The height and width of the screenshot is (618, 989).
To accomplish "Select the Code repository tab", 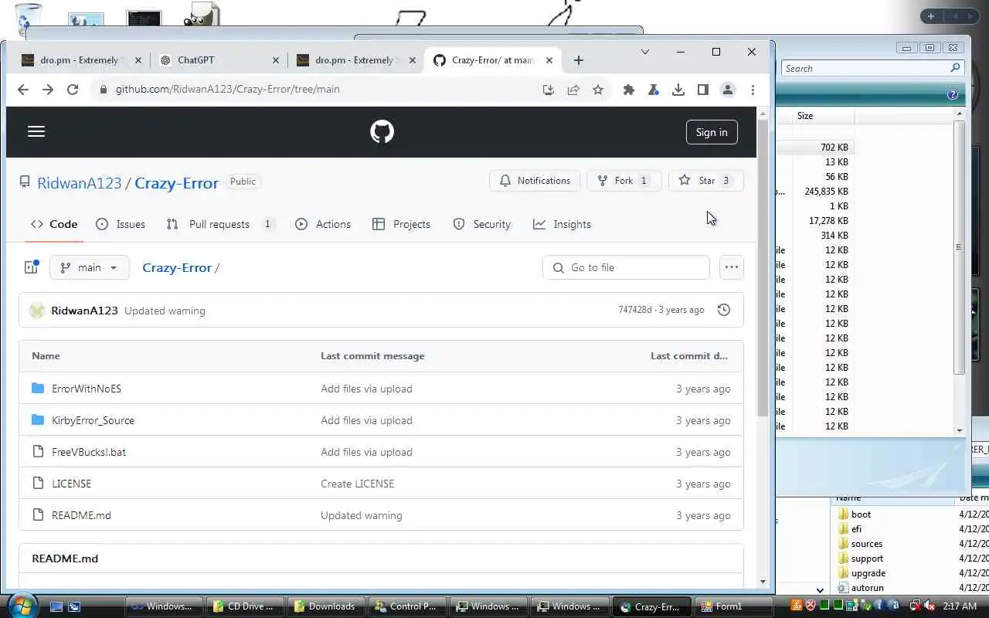I will click(x=54, y=224).
